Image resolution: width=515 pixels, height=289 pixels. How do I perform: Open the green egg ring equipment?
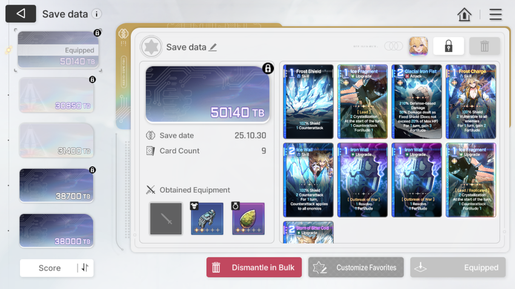248,218
